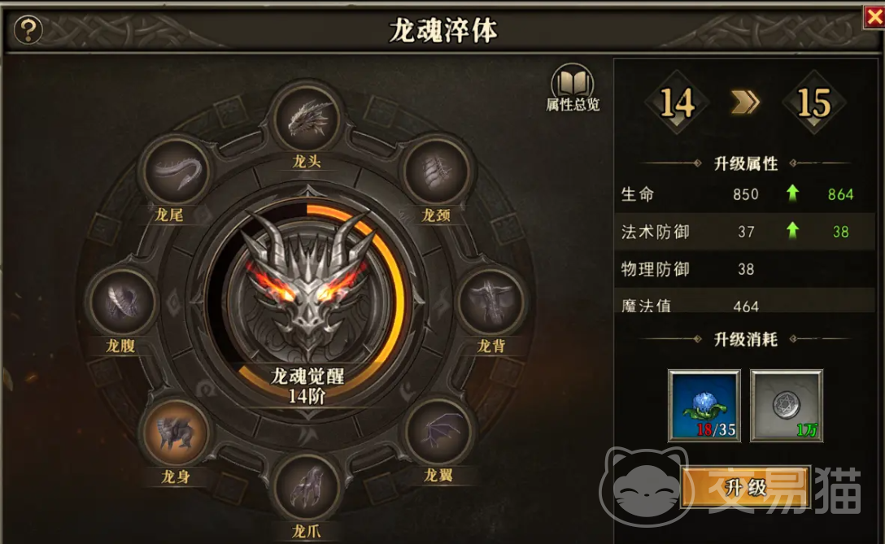Select the 龙尾 dragon tail icon
The width and height of the screenshot is (885, 544).
(177, 171)
